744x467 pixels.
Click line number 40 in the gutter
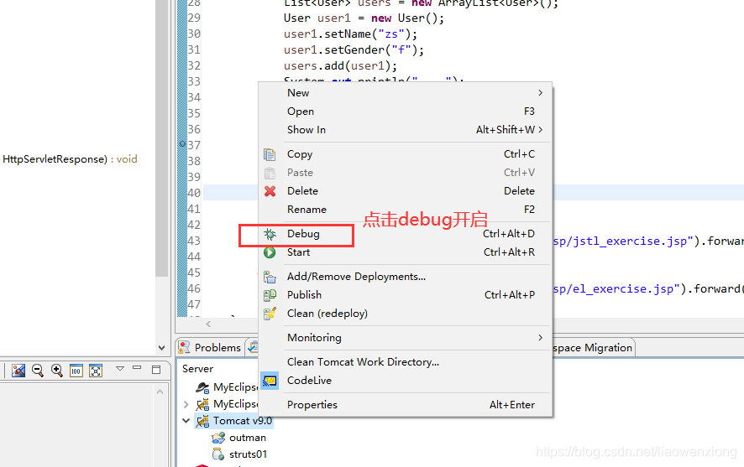pyautogui.click(x=194, y=193)
